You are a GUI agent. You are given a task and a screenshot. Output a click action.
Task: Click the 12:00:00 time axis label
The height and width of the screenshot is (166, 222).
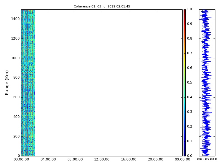102,159
